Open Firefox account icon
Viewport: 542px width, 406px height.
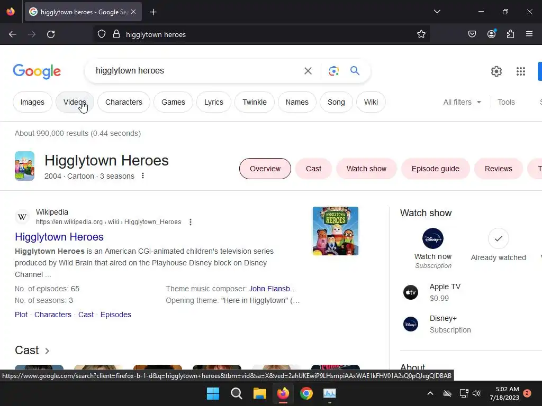(491, 34)
